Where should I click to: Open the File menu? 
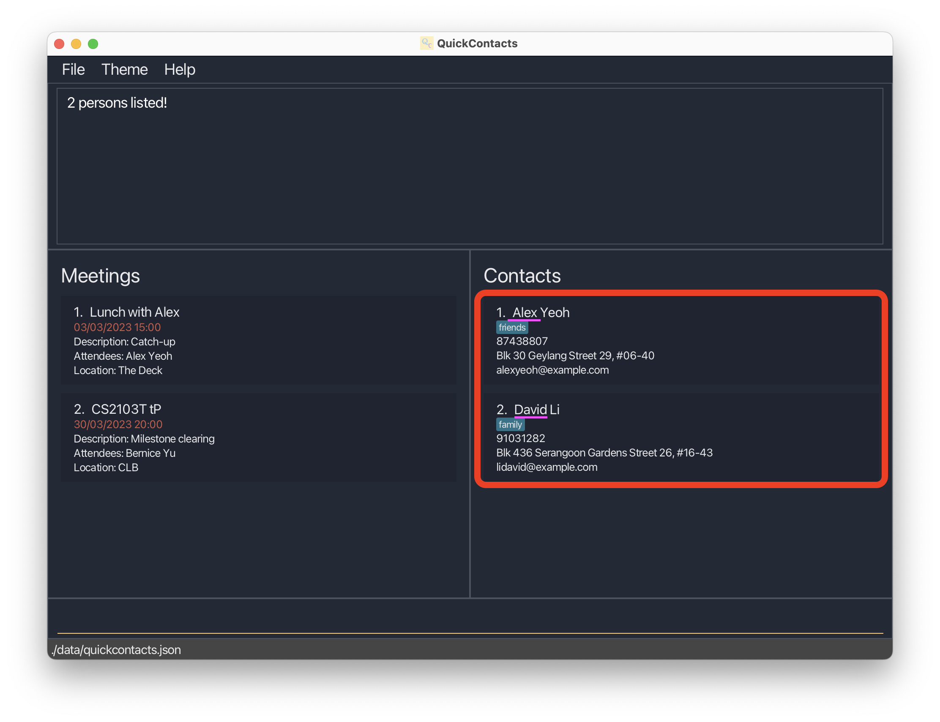(x=73, y=70)
